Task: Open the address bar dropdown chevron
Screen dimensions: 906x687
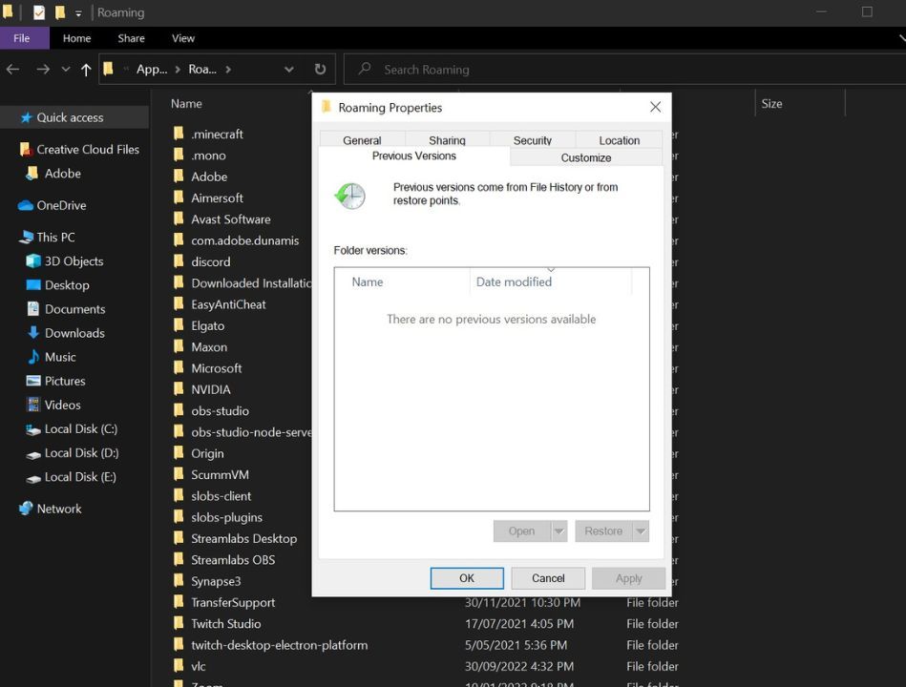Action: pyautogui.click(x=288, y=69)
